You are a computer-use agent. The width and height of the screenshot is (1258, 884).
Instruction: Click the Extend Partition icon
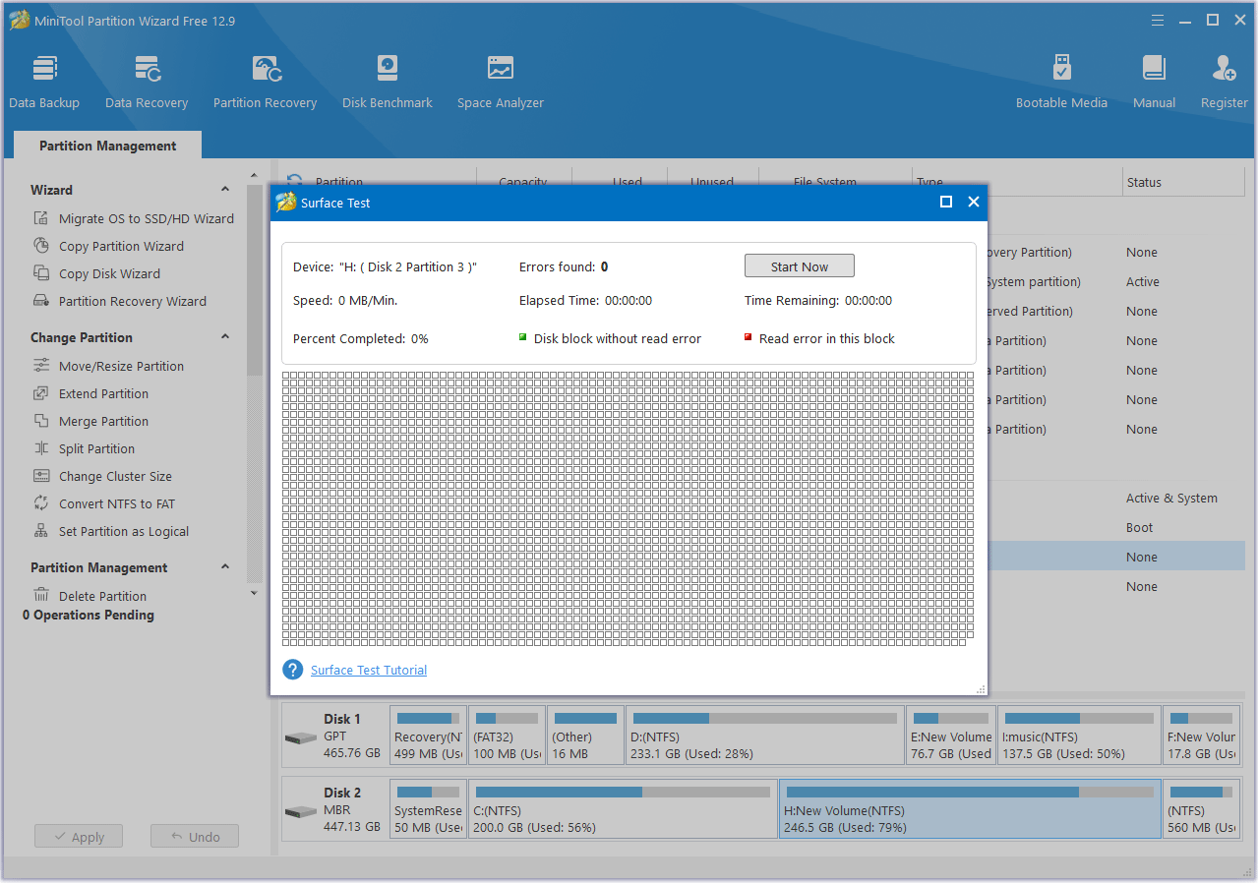[41, 393]
